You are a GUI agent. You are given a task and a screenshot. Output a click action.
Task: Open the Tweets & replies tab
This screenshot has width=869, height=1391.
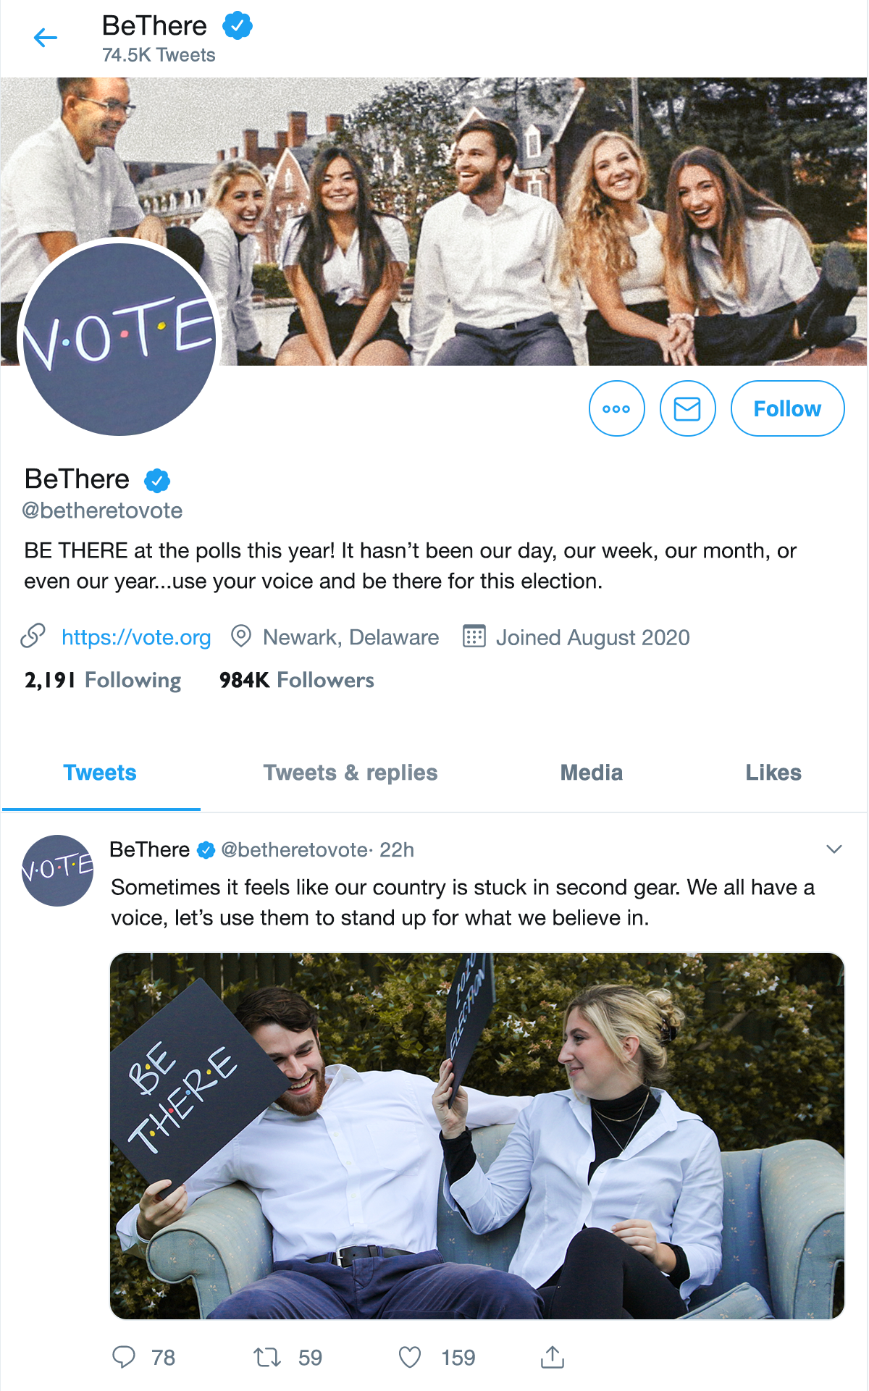350,773
